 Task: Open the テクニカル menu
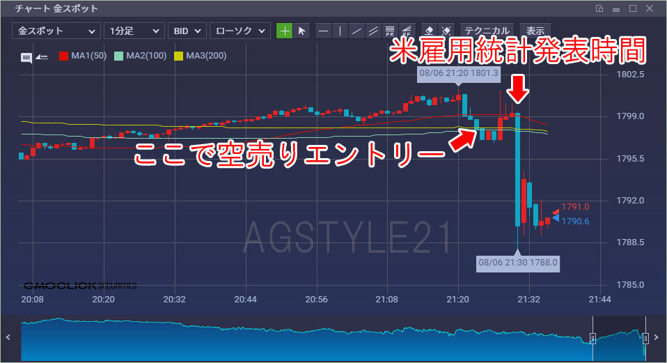(487, 31)
